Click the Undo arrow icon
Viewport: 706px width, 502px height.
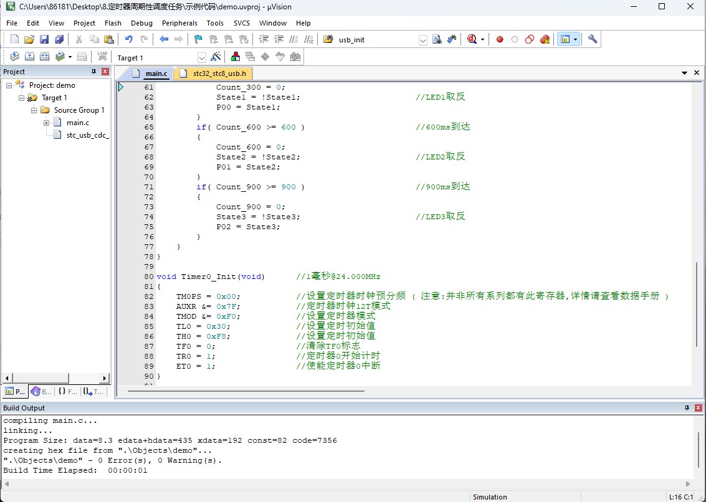pyautogui.click(x=129, y=40)
